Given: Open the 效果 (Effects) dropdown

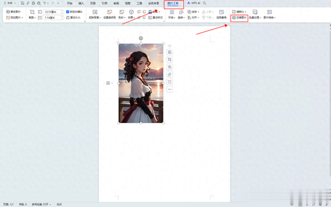Looking at the screenshot, I should pos(131,18).
